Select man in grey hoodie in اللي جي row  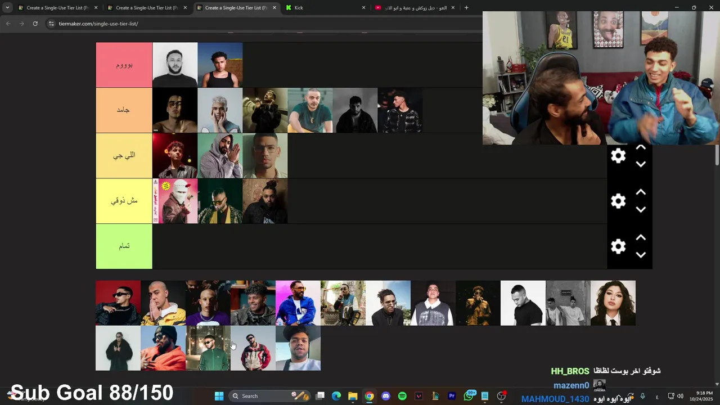(x=220, y=156)
